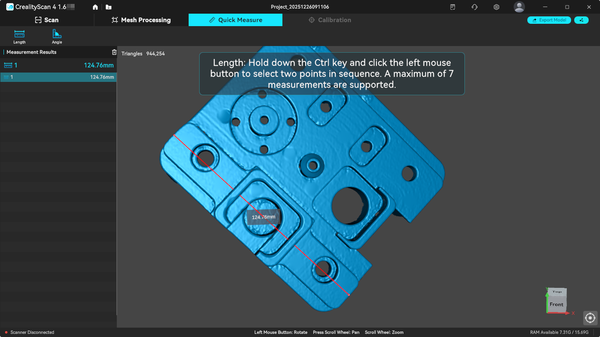Delete measurement results with trash icon
Viewport: 600px width, 337px height.
pyautogui.click(x=114, y=52)
